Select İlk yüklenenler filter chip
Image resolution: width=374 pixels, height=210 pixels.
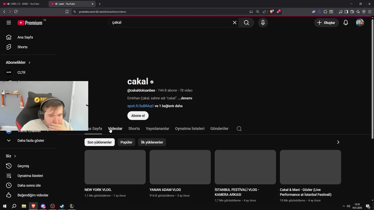coord(152,142)
